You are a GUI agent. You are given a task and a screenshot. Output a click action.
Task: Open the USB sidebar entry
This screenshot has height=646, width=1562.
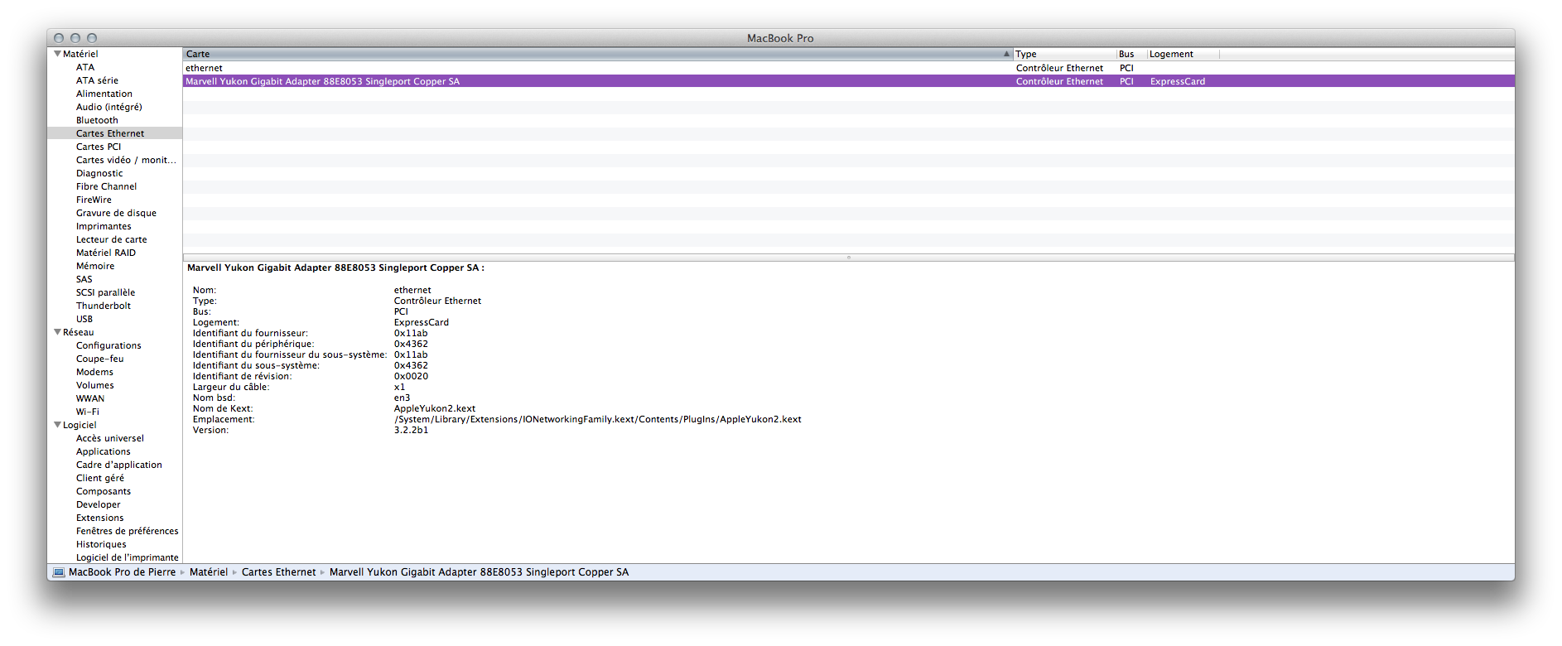pyautogui.click(x=84, y=319)
